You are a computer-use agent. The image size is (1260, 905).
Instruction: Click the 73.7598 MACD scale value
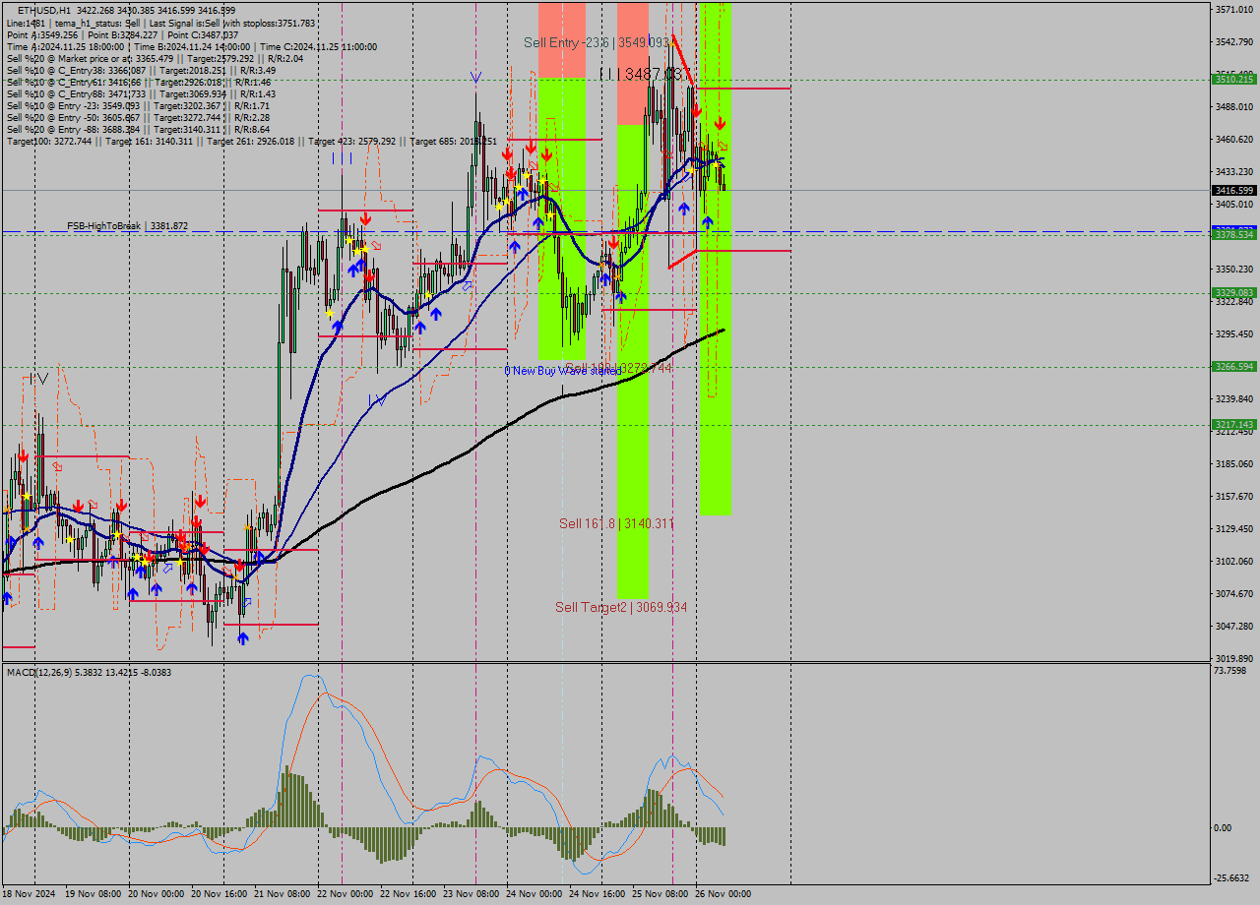pos(1228,671)
